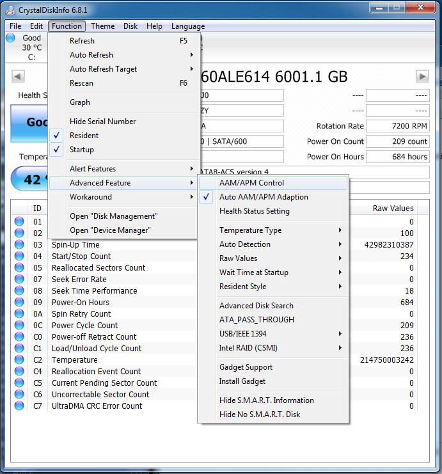Image resolution: width=442 pixels, height=474 pixels.
Task: Expand the Auto Detection submenu
Action: point(273,244)
